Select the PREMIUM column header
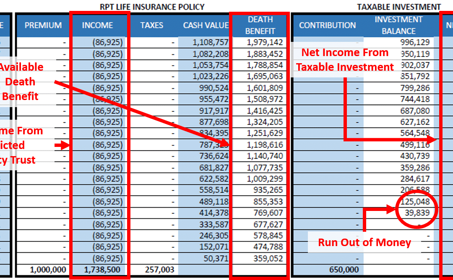This screenshot has width=453, height=280. click(x=43, y=26)
